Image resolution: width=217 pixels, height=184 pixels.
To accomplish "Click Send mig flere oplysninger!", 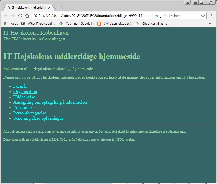I will (39, 118).
